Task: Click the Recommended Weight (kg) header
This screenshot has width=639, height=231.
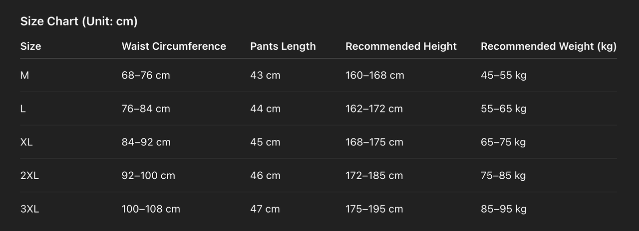Action: click(548, 46)
